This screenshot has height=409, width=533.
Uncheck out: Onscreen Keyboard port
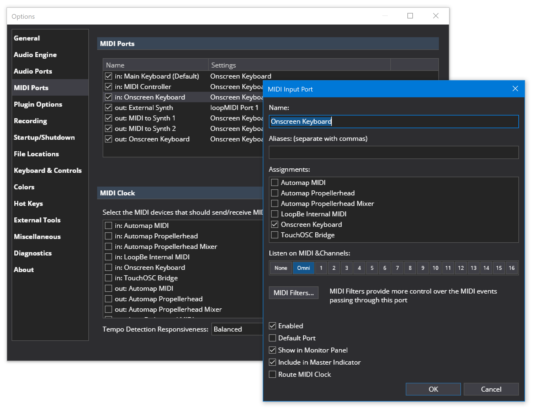coord(108,139)
